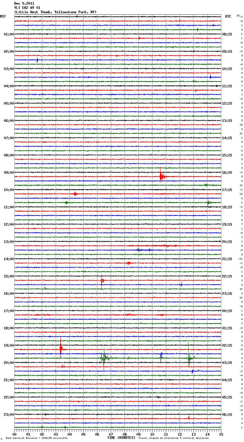Click minute tick label '13' on the bottom axis
The width and height of the screenshot is (244, 442).
193,434
